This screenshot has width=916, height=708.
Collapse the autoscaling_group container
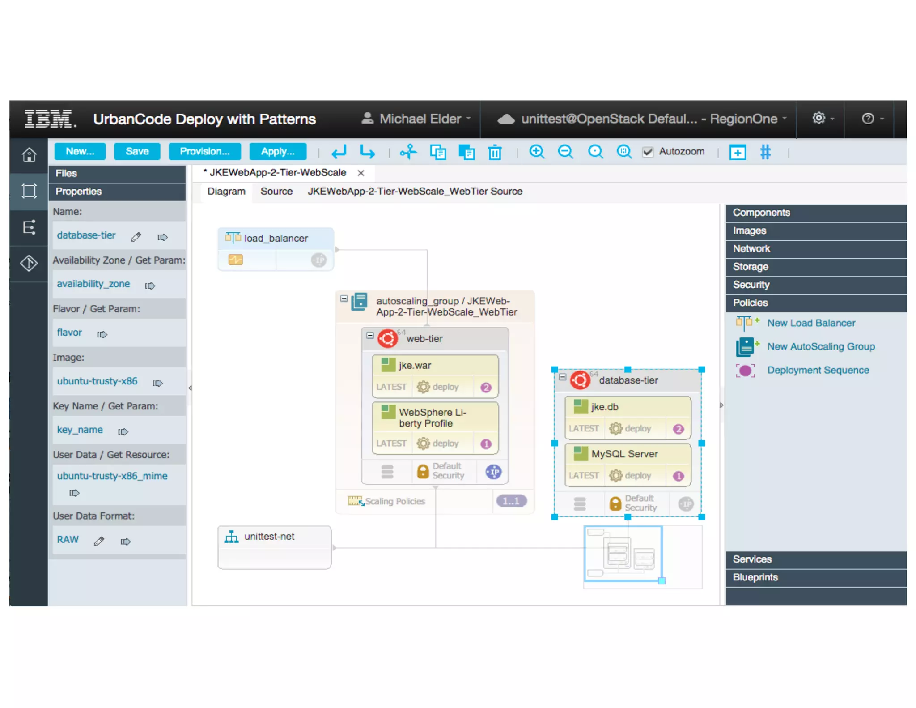(344, 299)
